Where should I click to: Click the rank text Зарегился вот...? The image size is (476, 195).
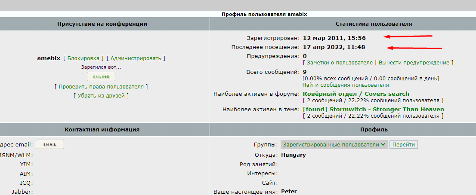(x=101, y=67)
